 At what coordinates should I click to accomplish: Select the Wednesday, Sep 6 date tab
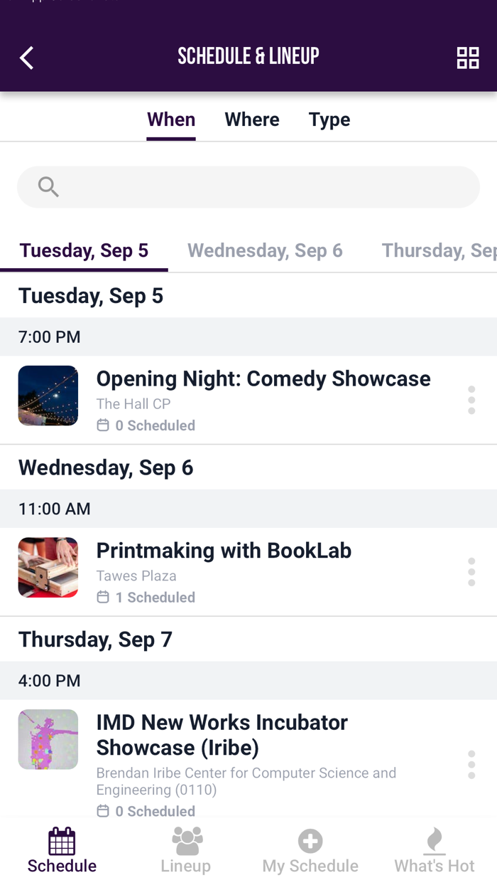tap(265, 250)
